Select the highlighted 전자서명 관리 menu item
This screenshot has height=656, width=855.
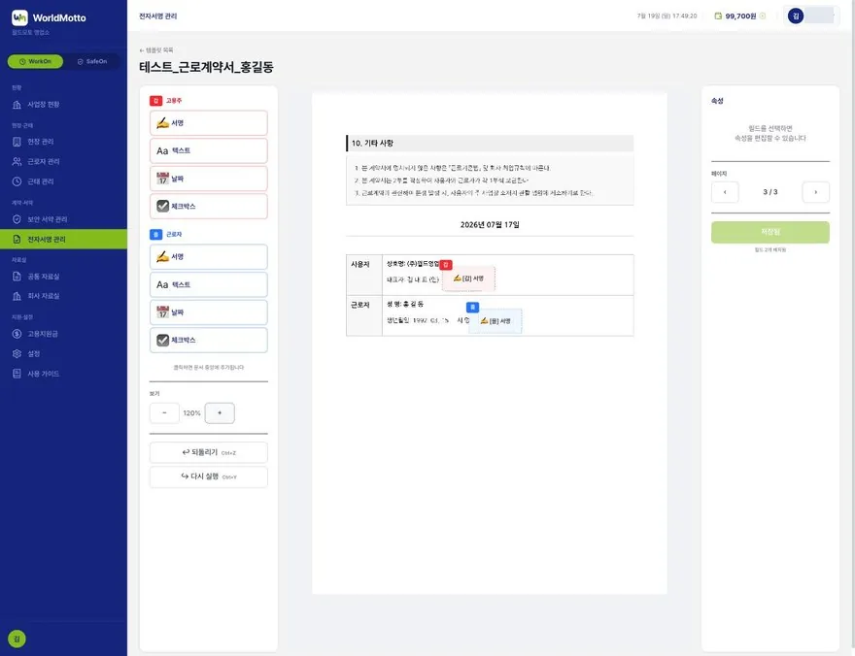pos(63,239)
